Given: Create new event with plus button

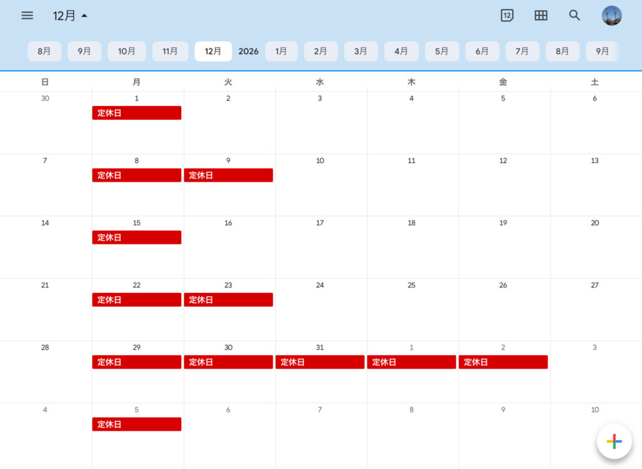Looking at the screenshot, I should point(614,441).
